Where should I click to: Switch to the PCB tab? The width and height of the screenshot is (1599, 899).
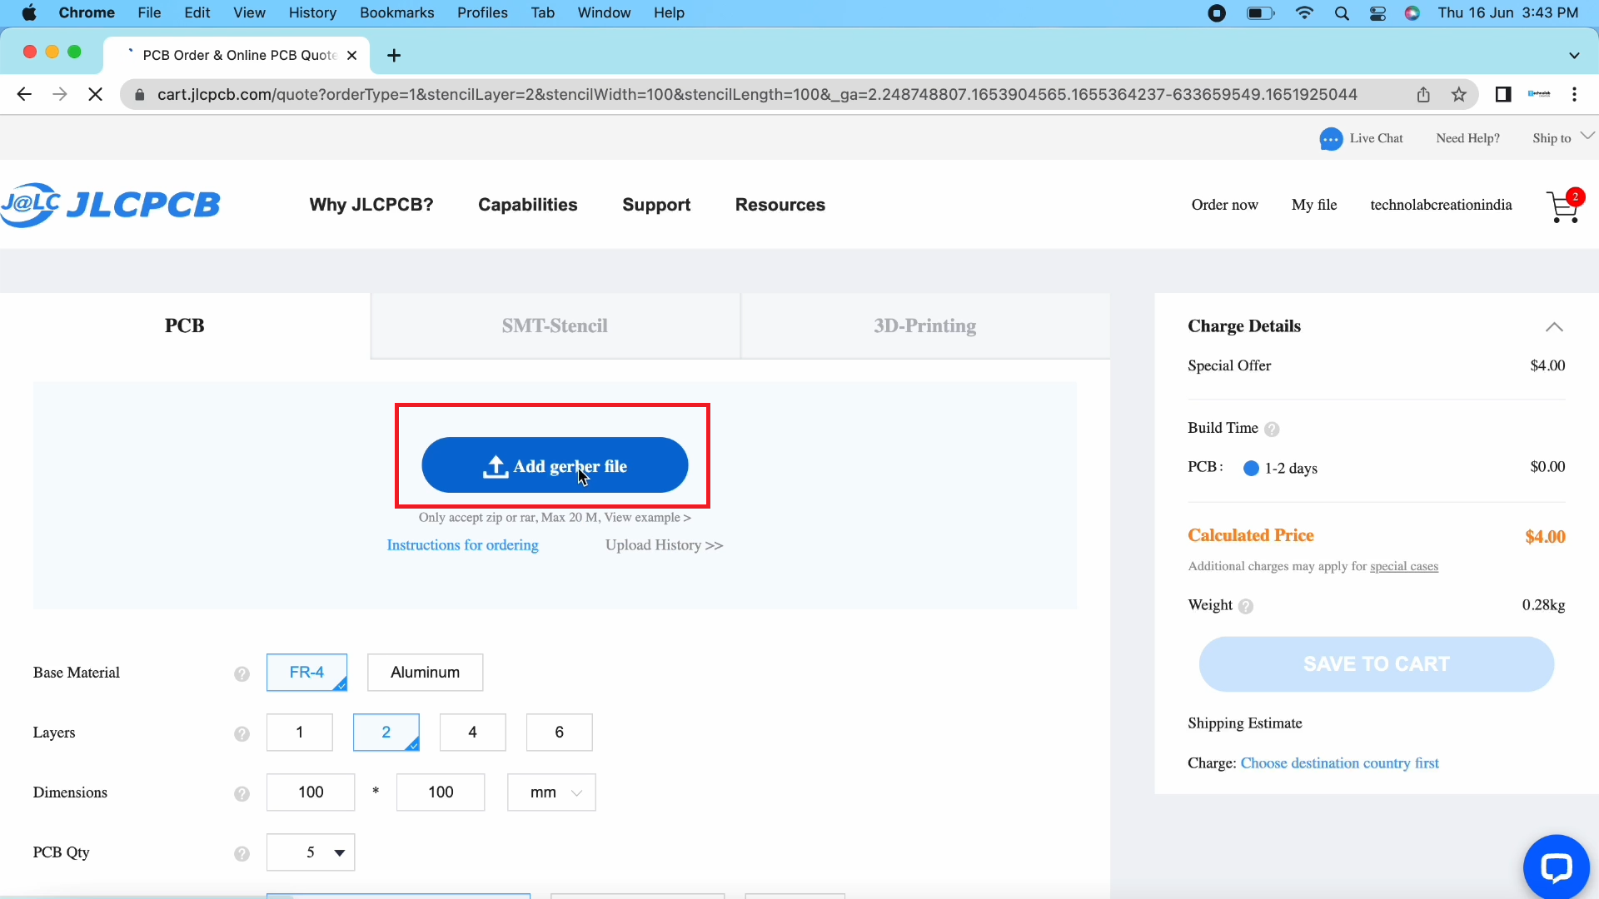pyautogui.click(x=185, y=325)
